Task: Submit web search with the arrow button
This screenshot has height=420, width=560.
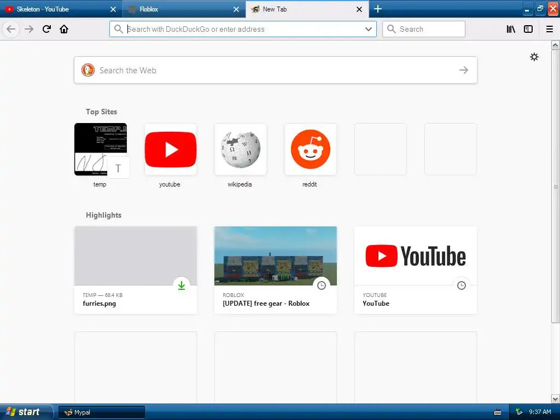Action: (x=464, y=70)
